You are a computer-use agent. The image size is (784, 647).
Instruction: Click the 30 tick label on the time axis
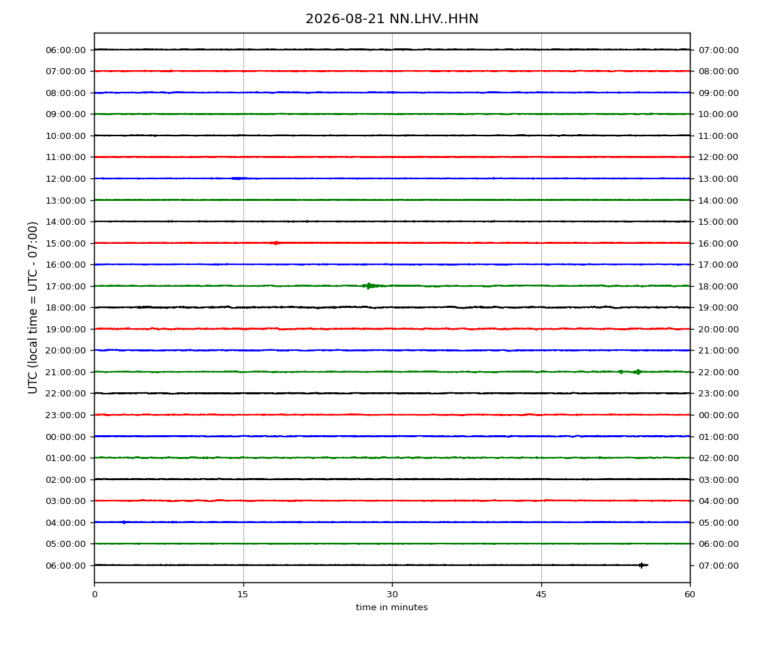(392, 595)
